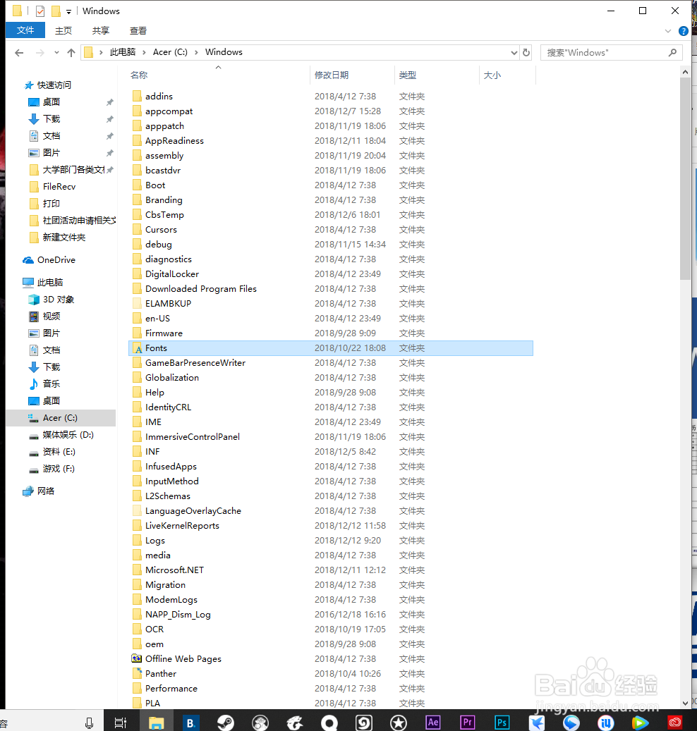Click chevron after 此电脑 in breadcrumb

coord(144,52)
